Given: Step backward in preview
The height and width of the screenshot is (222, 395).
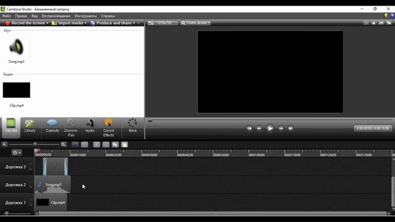Looking at the screenshot, I should pyautogui.click(x=259, y=128).
